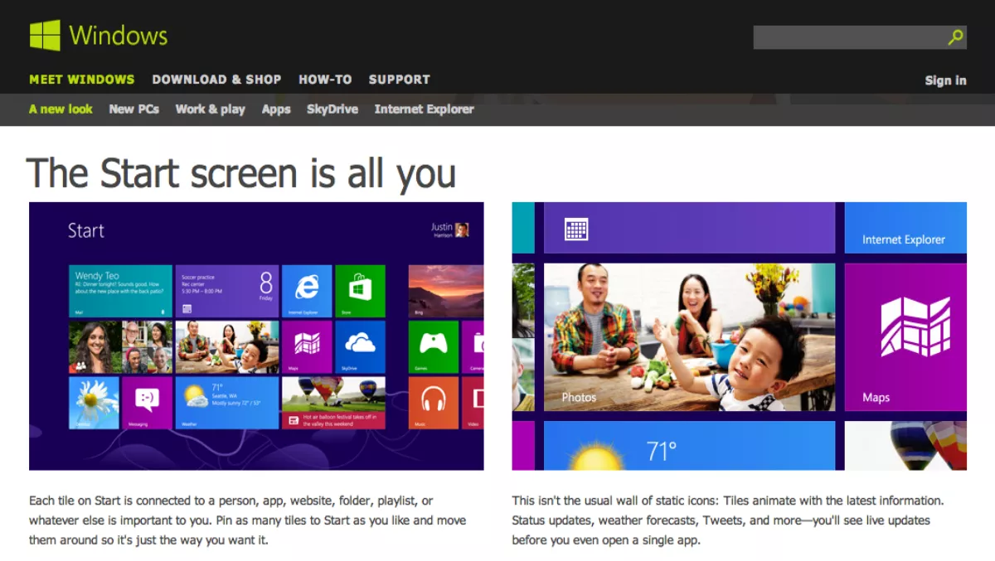Click the green Games controller tile

(434, 346)
